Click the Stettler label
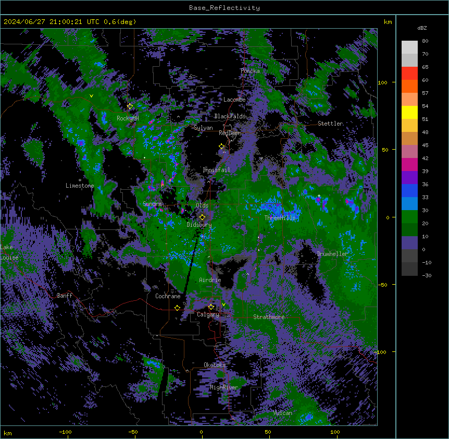 (x=330, y=124)
